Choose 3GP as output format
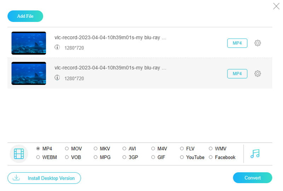The width and height of the screenshot is (283, 191). [x=125, y=157]
